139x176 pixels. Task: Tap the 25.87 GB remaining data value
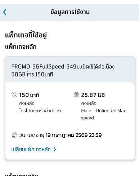93,95
